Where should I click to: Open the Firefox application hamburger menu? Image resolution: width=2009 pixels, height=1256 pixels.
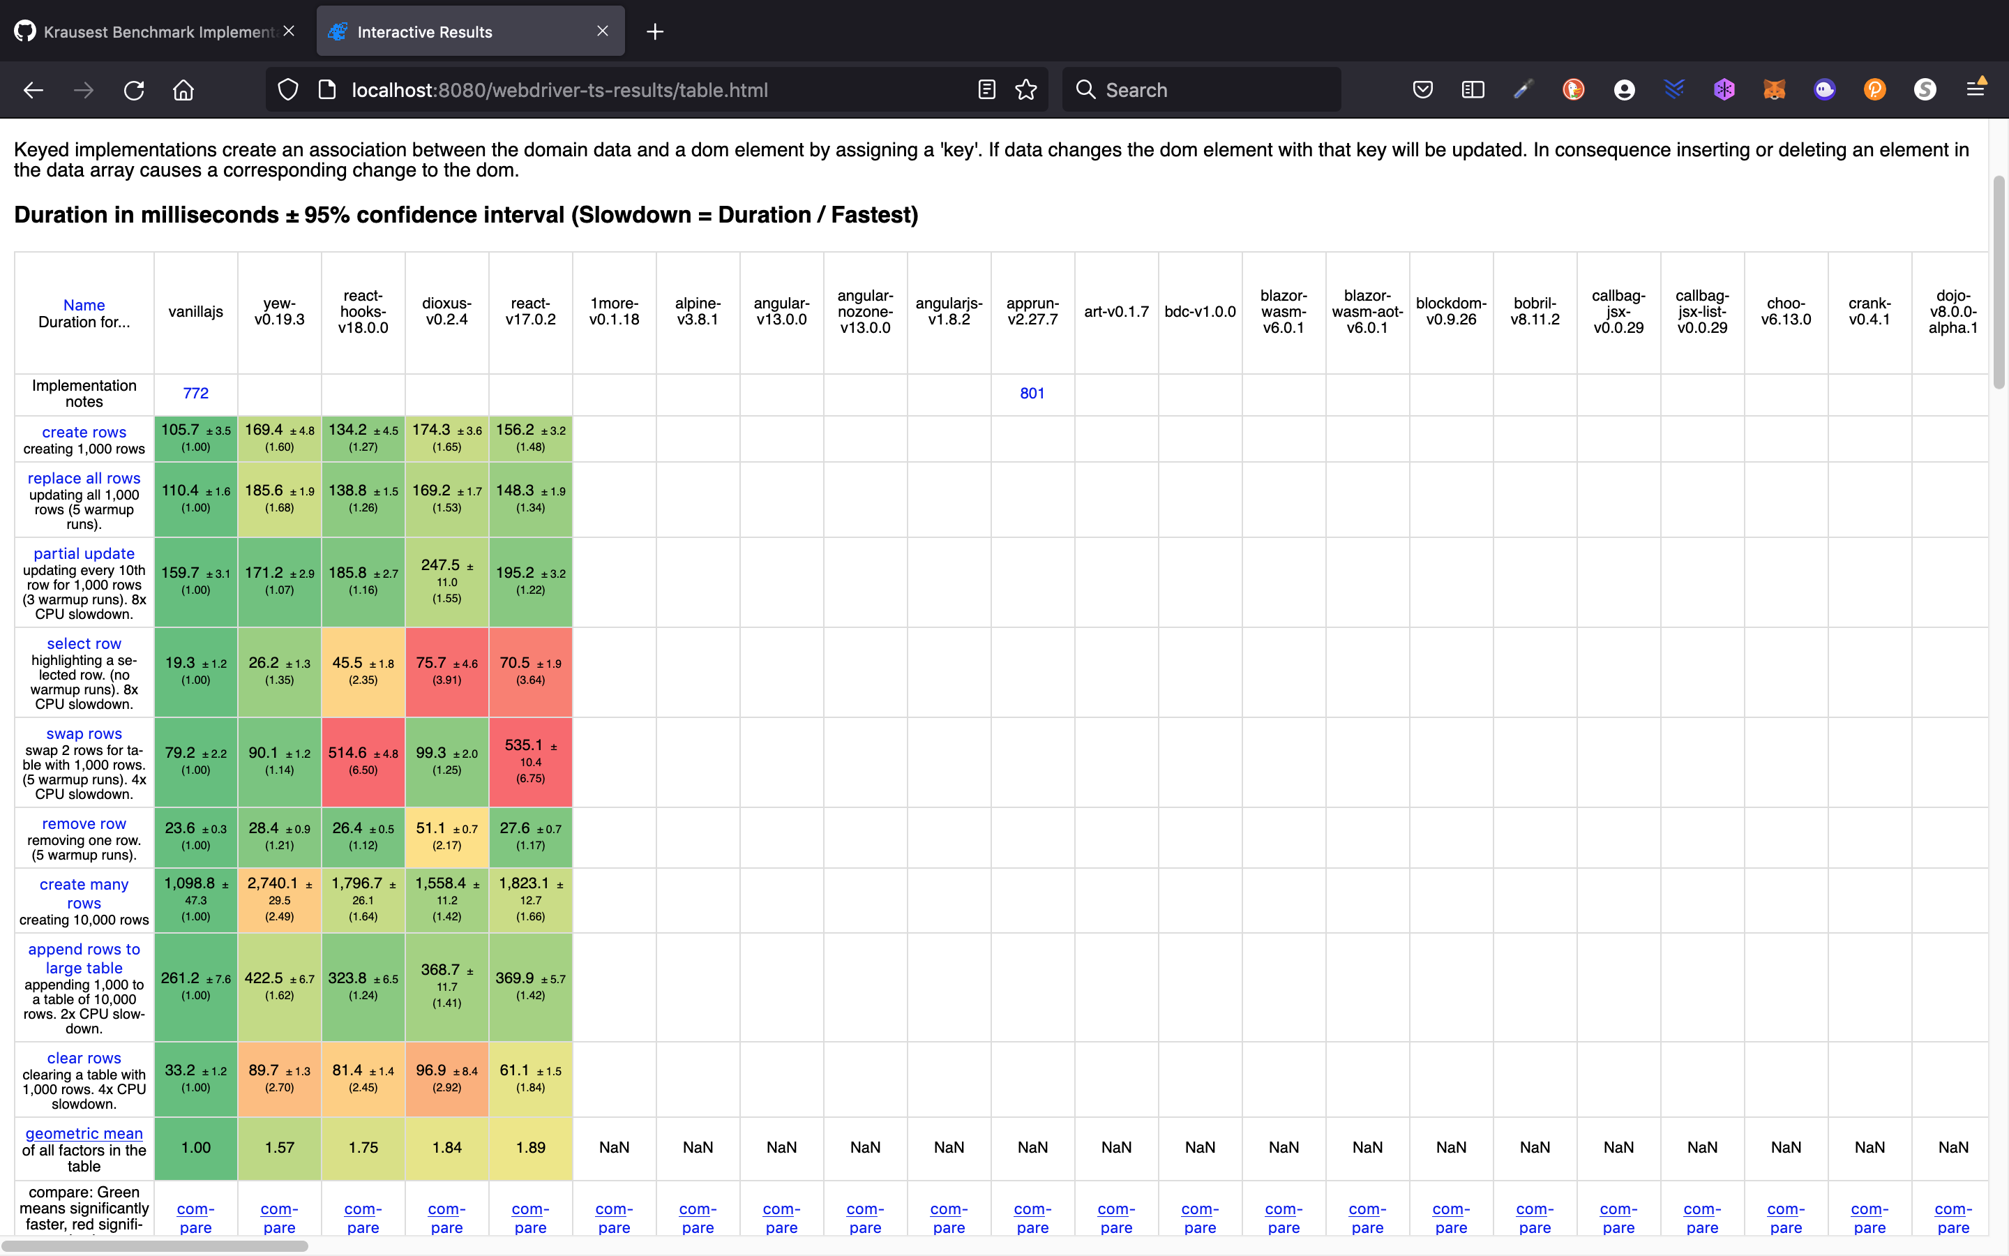pos(1977,90)
